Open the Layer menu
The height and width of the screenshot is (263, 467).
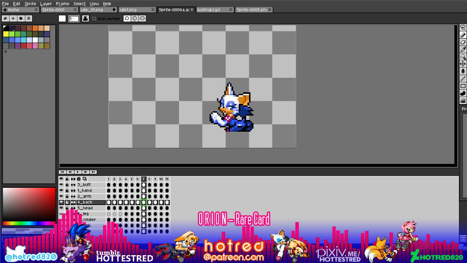[46, 3]
